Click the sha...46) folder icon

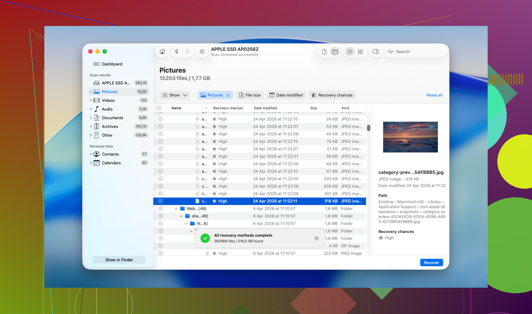point(187,216)
